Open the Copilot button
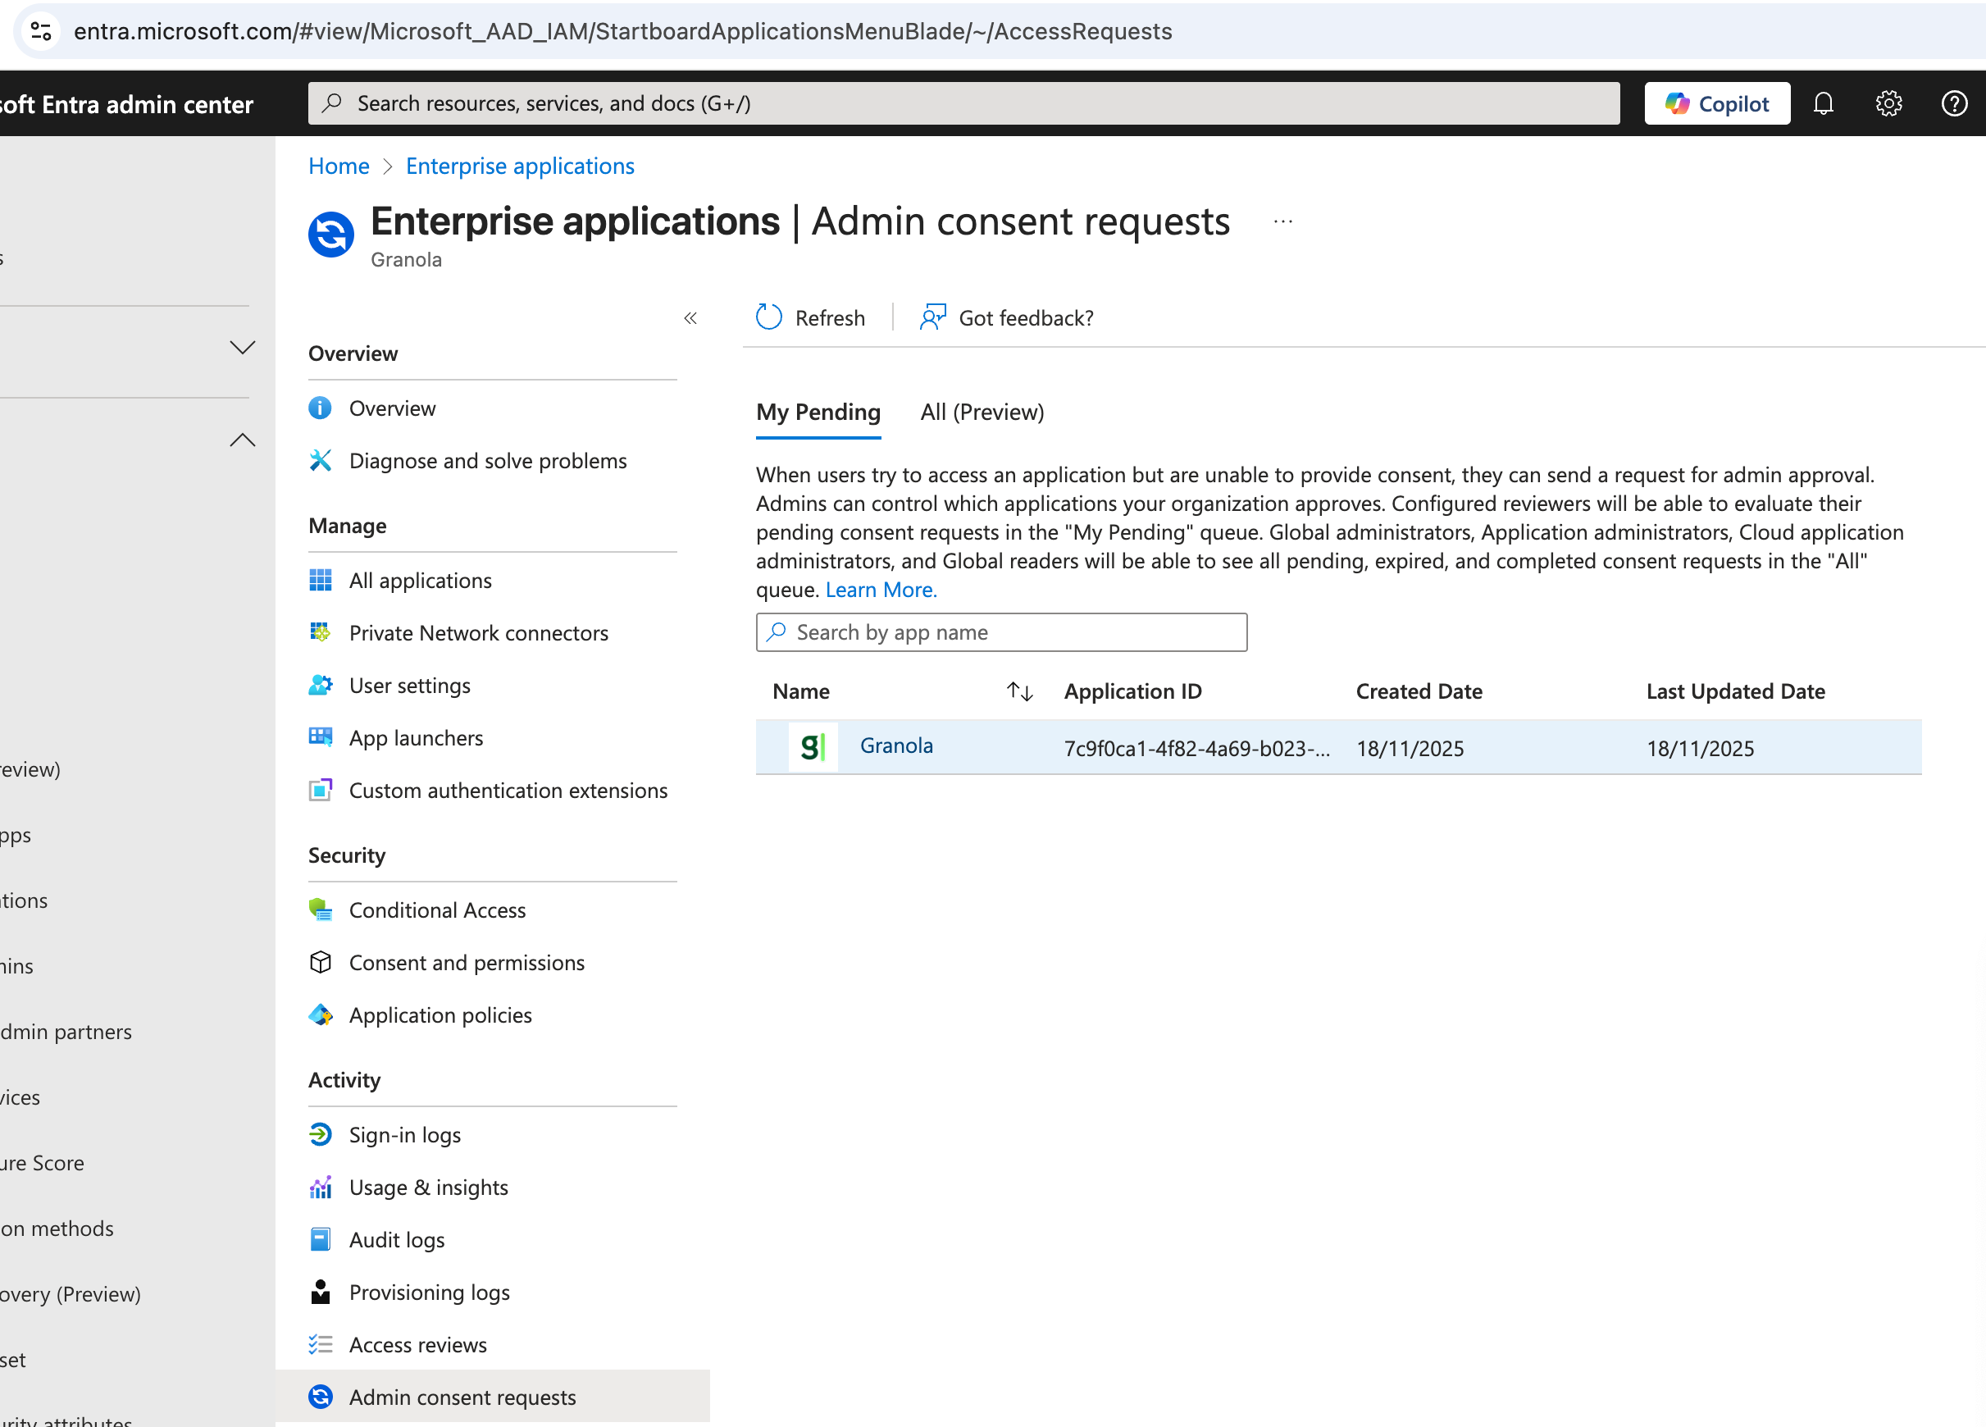This screenshot has height=1427, width=1986. click(x=1716, y=103)
